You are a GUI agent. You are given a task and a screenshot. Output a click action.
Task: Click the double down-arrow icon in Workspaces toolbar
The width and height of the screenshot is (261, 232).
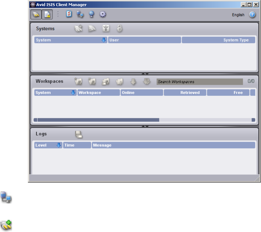pyautogui.click(x=147, y=81)
